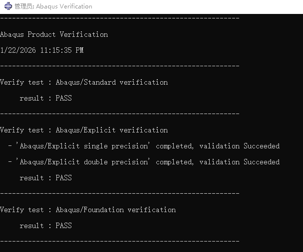Click the PASS result under Abaqus/Foundation
Screen dimensions: 303x252
(63, 226)
